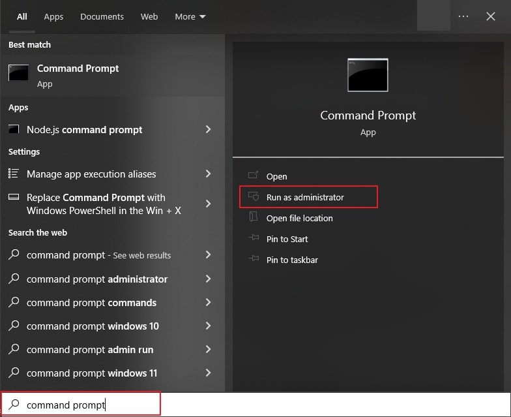This screenshot has height=417, width=511.
Task: Click the Open icon in the actions list
Action: [254, 176]
